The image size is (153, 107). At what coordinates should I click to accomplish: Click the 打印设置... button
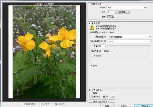[x=122, y=12]
